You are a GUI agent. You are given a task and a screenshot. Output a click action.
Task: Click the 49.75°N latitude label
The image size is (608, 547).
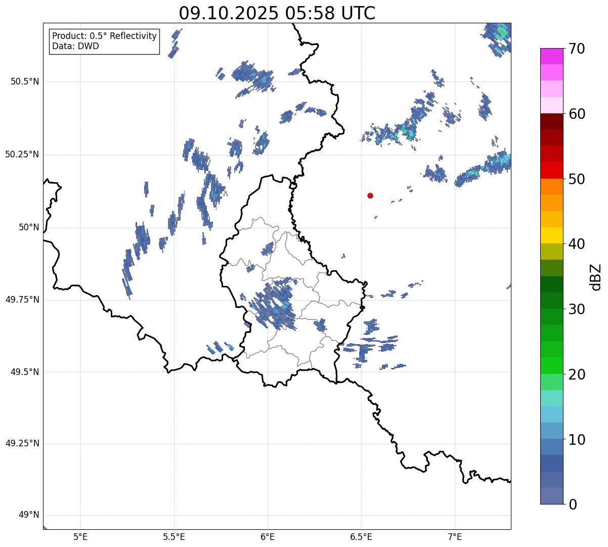coord(22,300)
